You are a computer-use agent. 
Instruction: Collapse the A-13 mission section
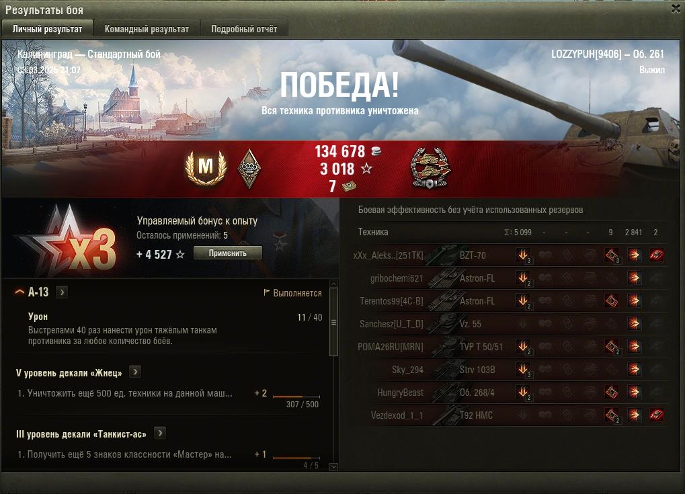(19, 292)
